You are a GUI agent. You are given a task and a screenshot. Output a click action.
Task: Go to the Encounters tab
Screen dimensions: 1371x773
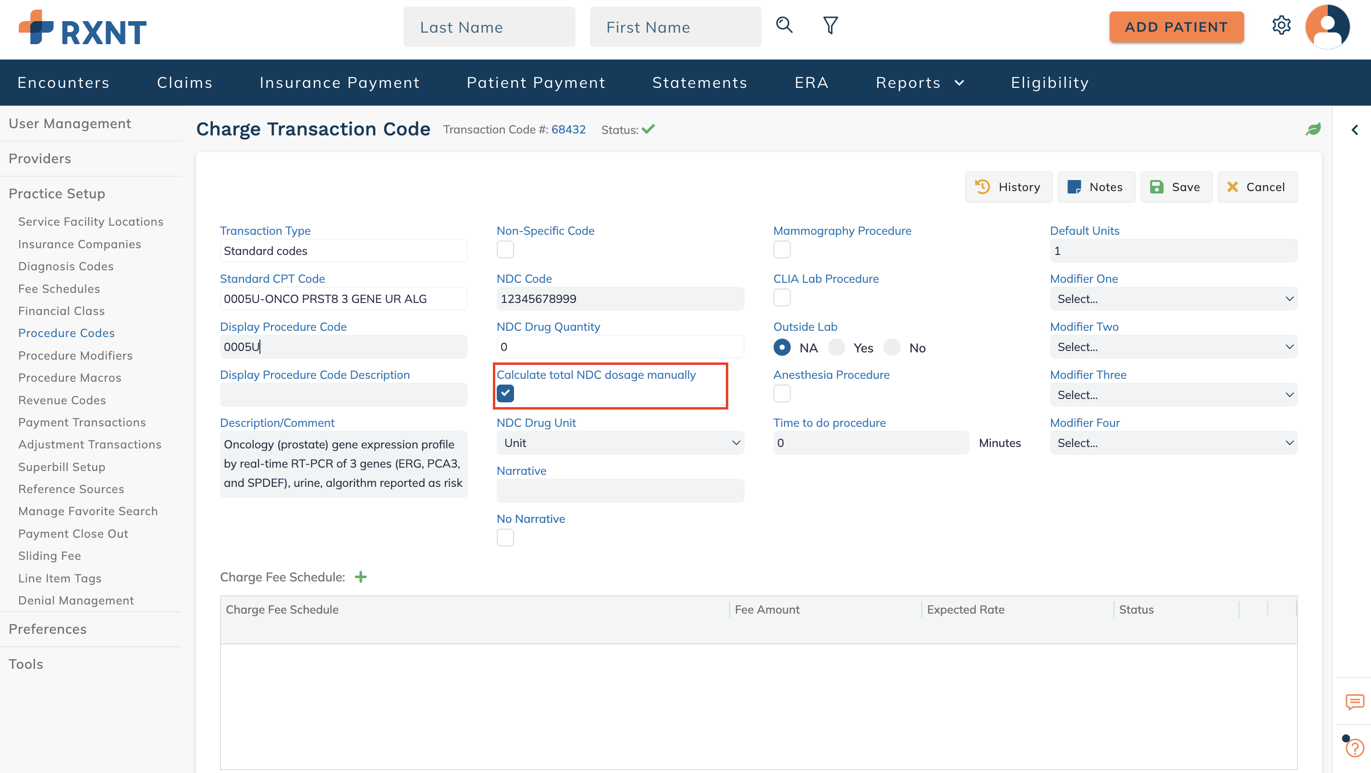[x=63, y=83]
